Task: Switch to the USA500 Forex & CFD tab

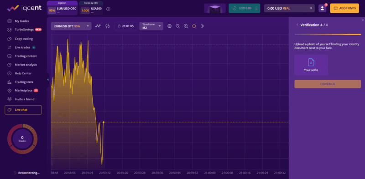Action: coord(91,8)
